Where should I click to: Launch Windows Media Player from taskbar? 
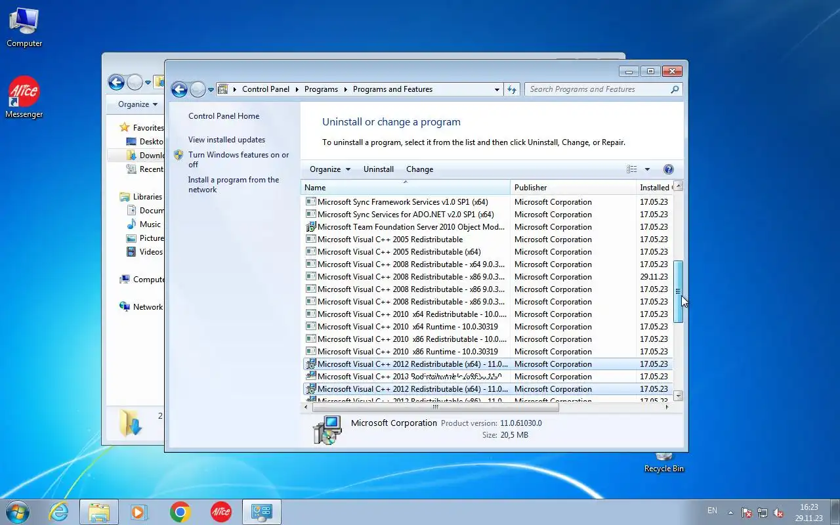pyautogui.click(x=139, y=512)
